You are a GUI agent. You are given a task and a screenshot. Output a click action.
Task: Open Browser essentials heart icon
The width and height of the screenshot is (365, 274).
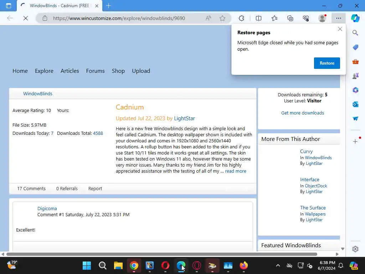(306, 18)
